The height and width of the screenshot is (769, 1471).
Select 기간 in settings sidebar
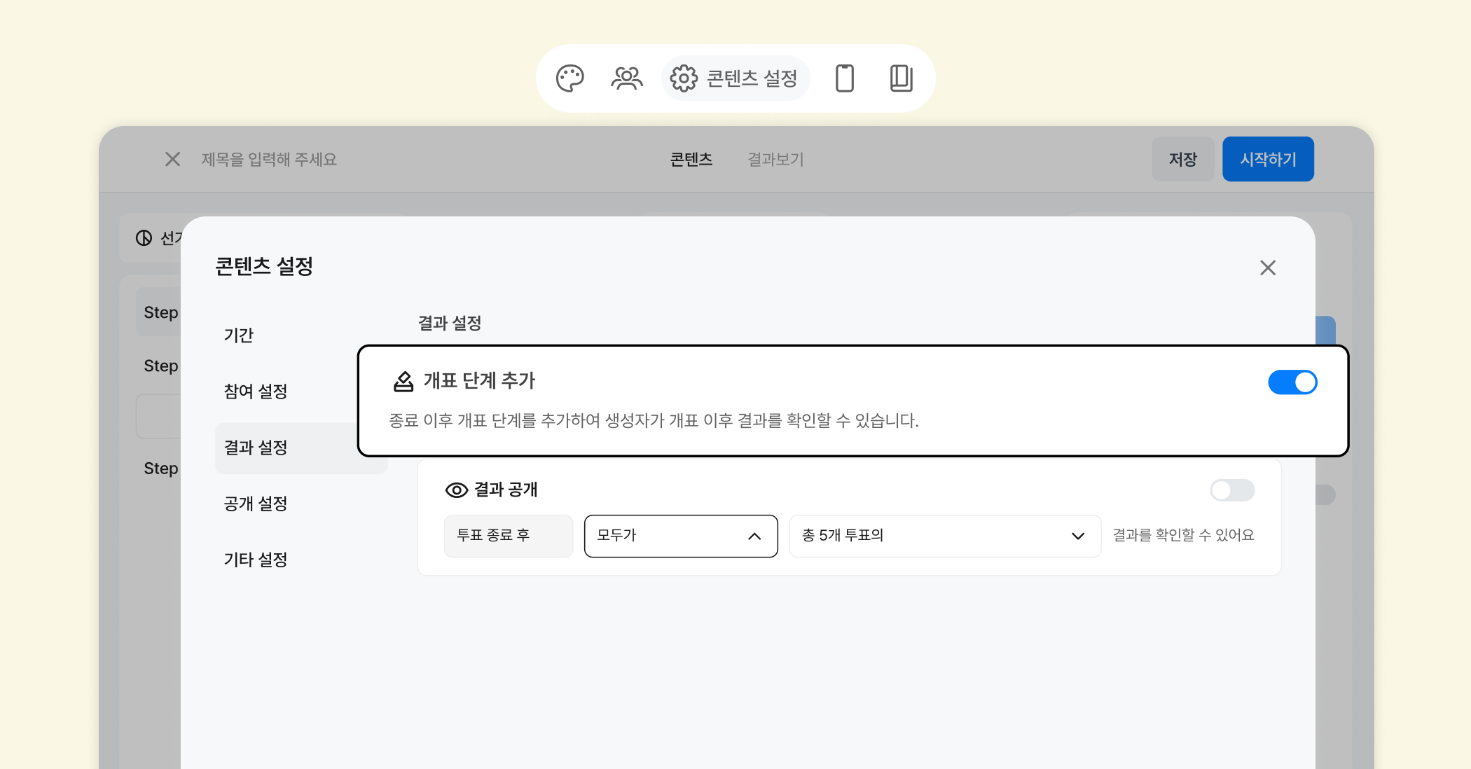(239, 335)
